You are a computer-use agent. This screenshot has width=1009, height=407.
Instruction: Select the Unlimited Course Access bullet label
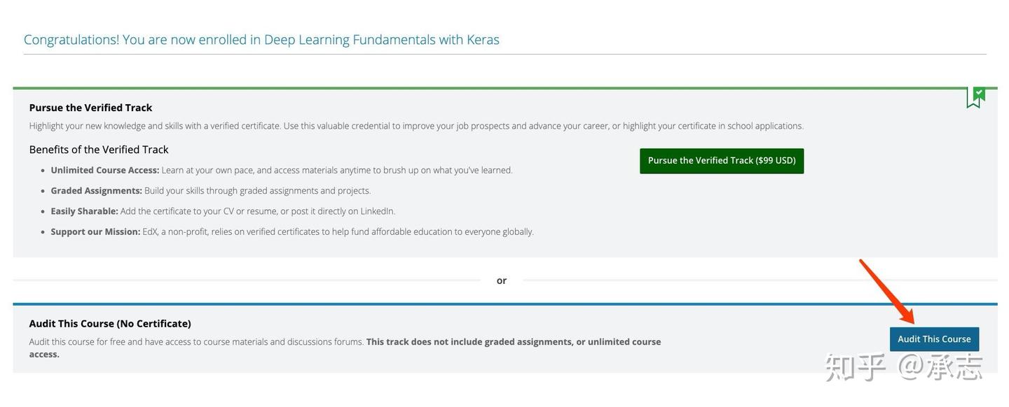[x=105, y=170]
